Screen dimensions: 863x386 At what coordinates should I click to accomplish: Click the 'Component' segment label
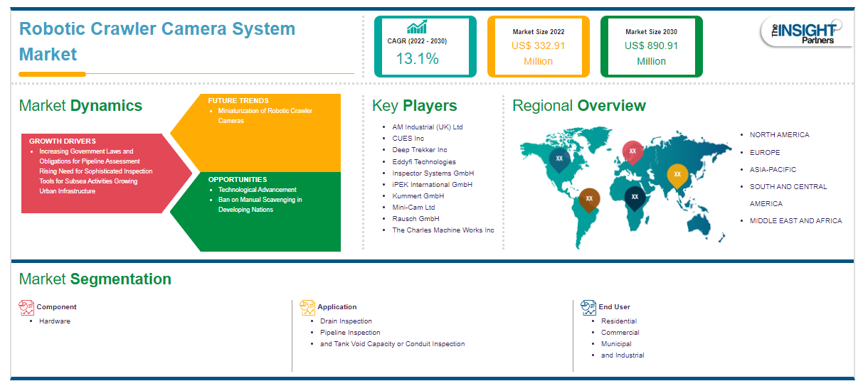57,307
